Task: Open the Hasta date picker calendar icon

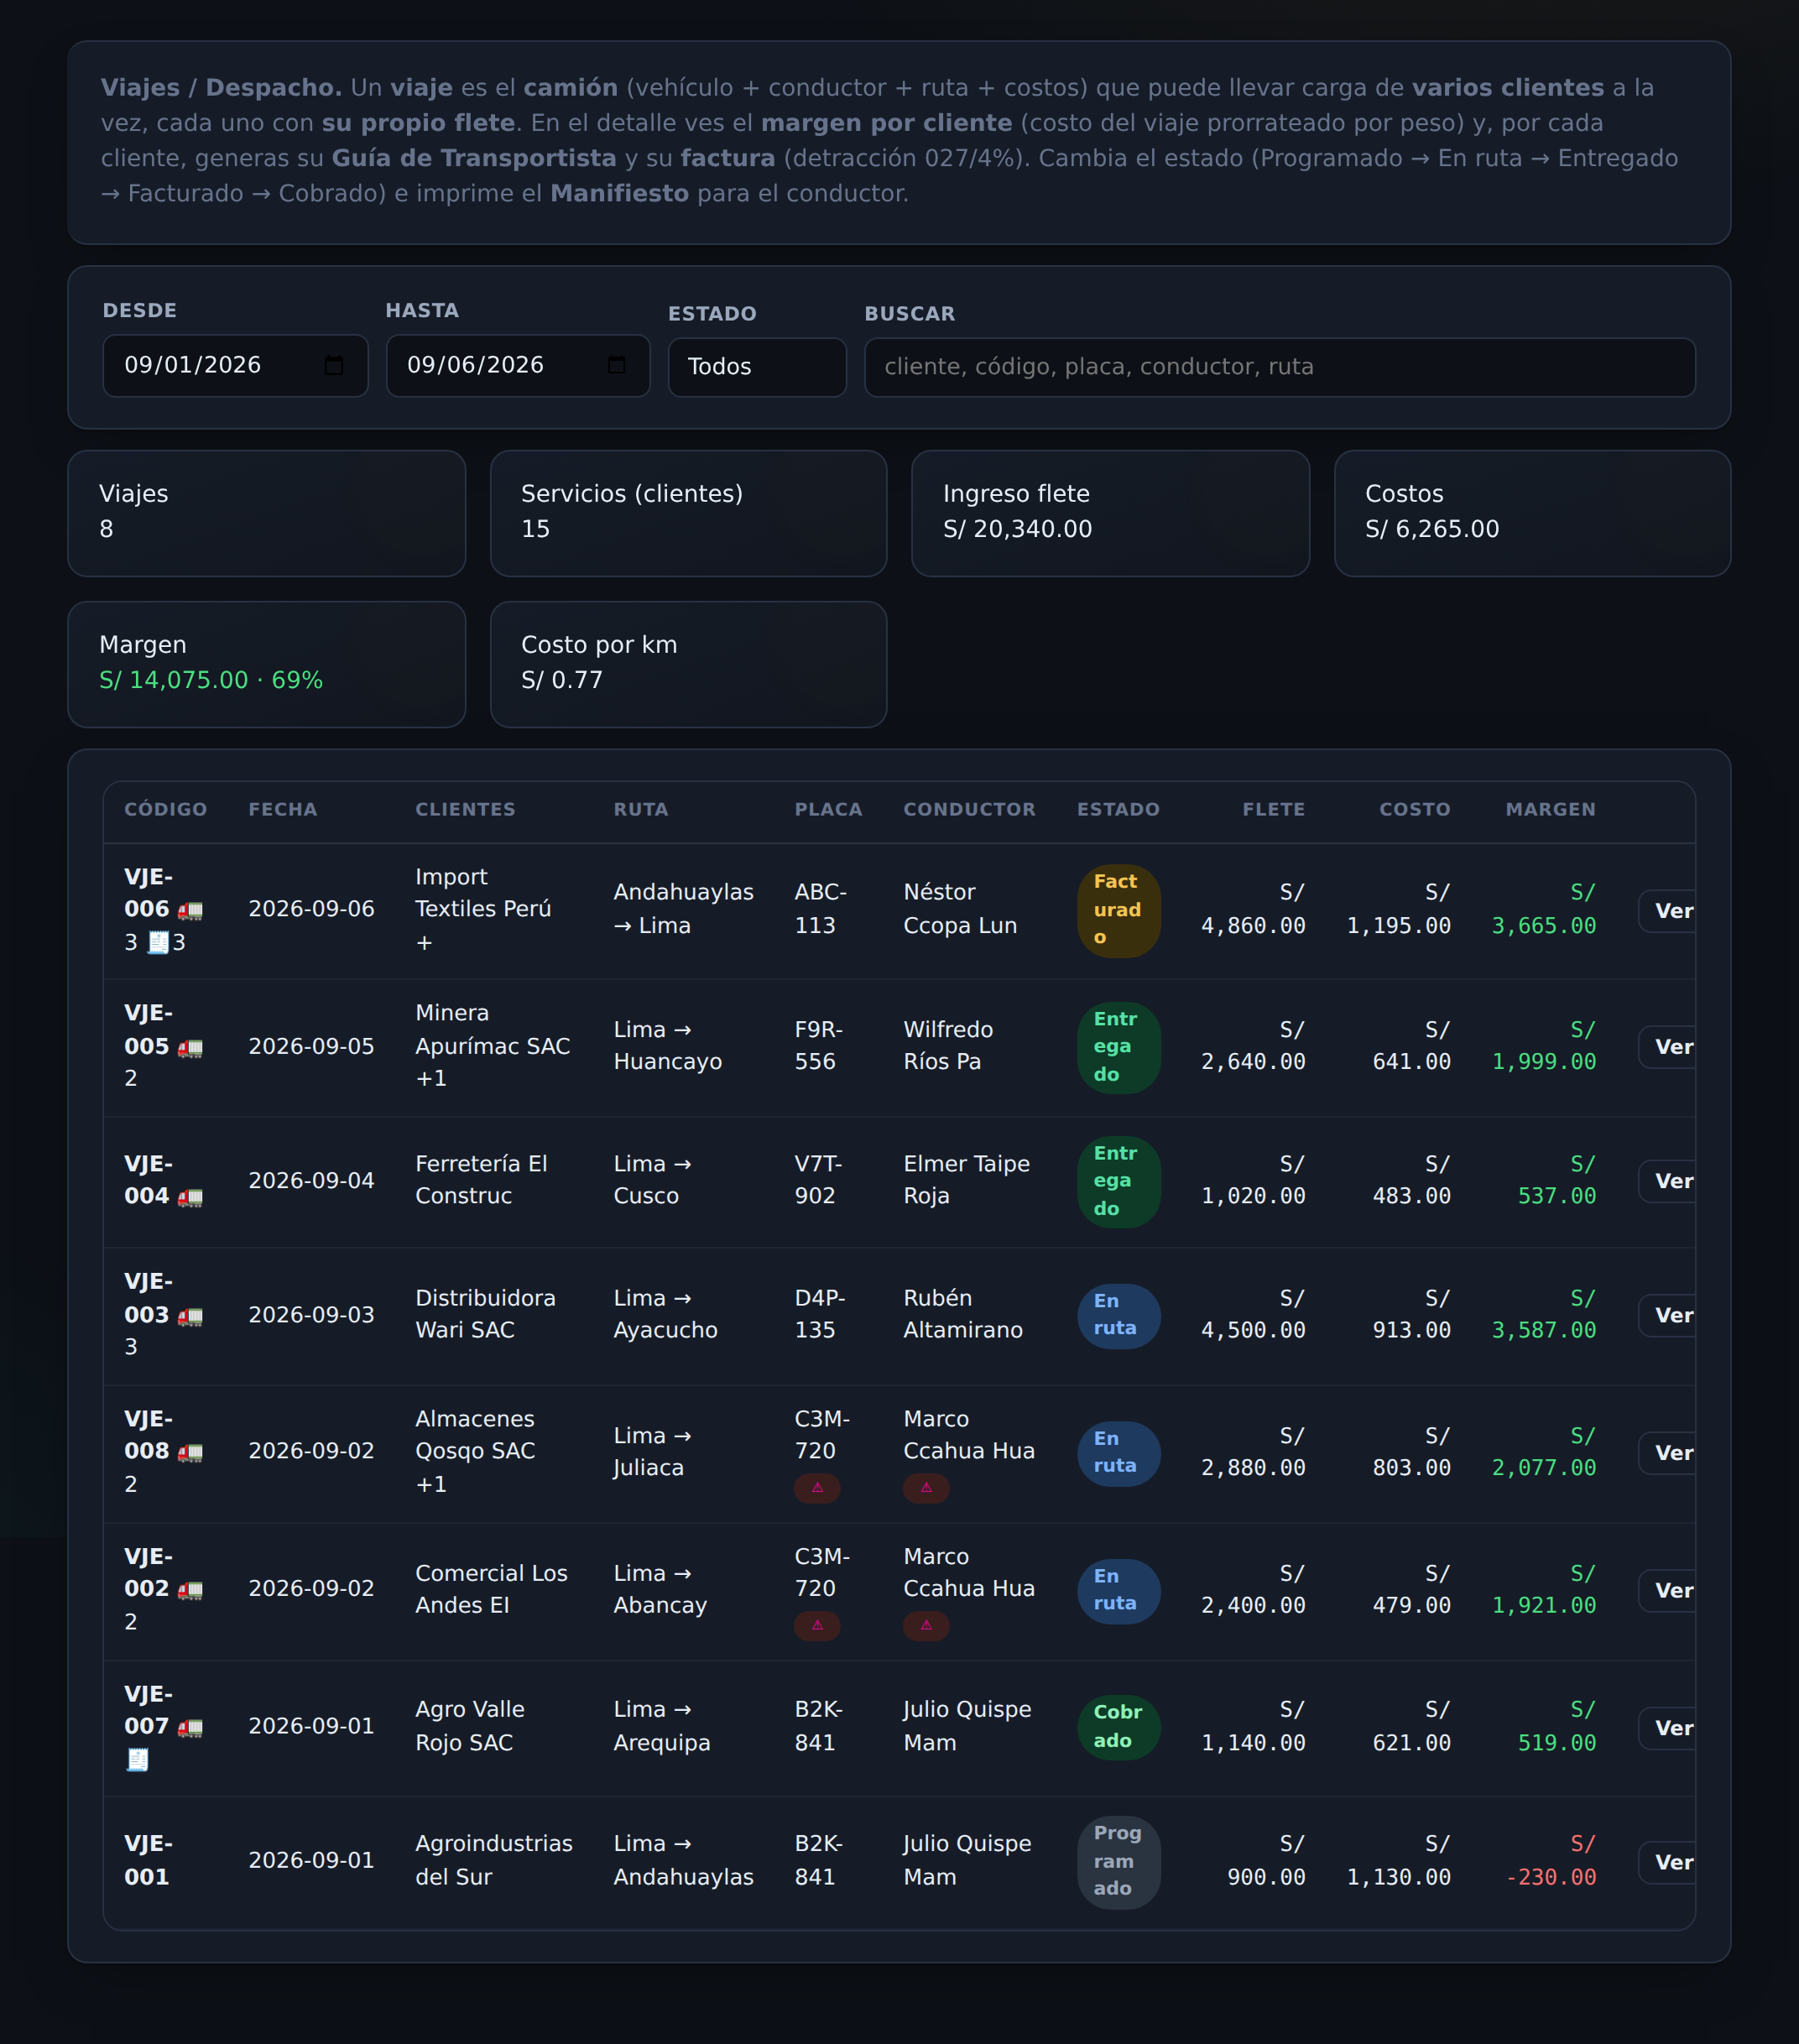Action: click(x=617, y=366)
